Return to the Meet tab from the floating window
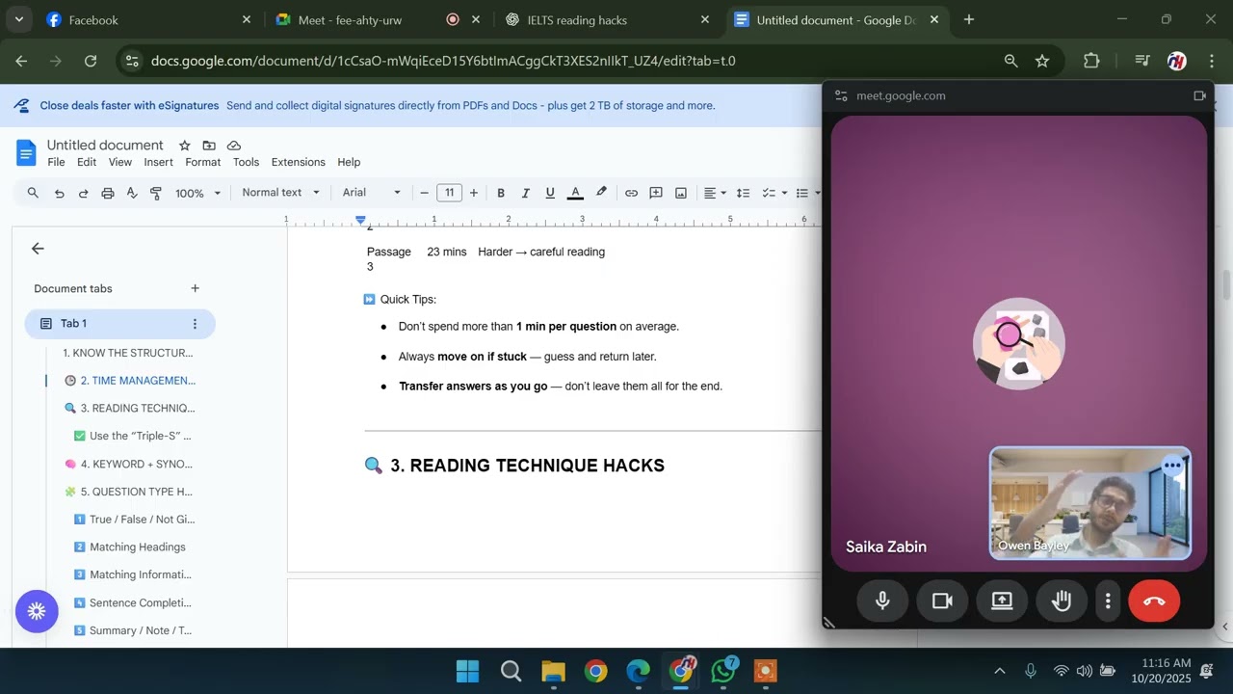Screen dimensions: 1233x694 1199,95
